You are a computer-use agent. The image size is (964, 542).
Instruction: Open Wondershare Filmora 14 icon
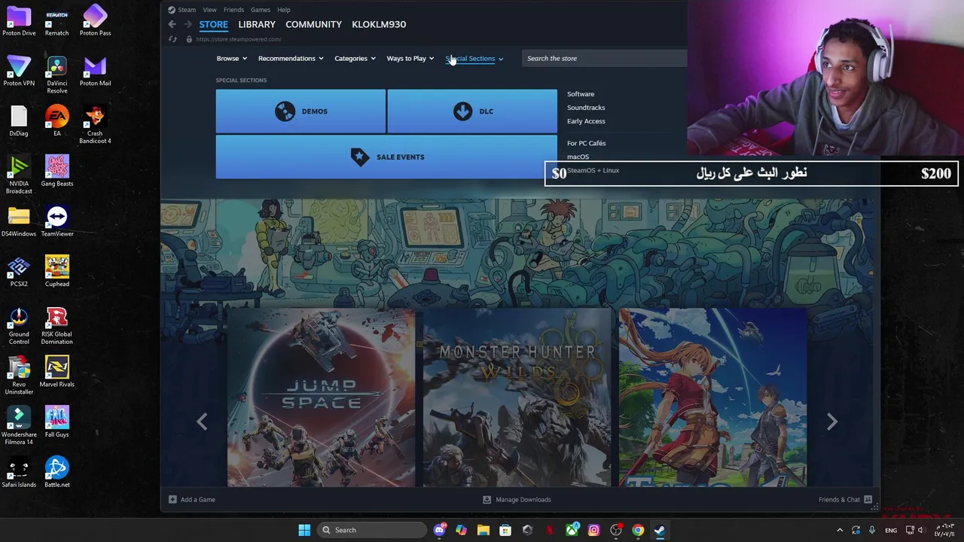click(19, 425)
